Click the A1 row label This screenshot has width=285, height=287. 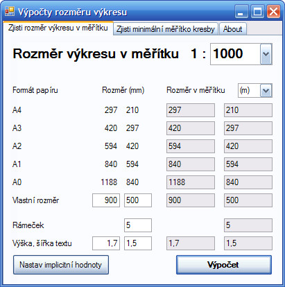[x=17, y=164]
